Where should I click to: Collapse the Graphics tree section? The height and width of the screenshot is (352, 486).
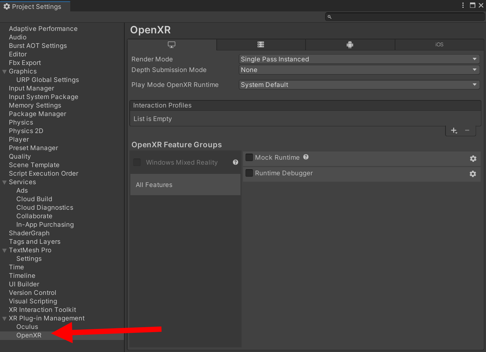click(5, 72)
